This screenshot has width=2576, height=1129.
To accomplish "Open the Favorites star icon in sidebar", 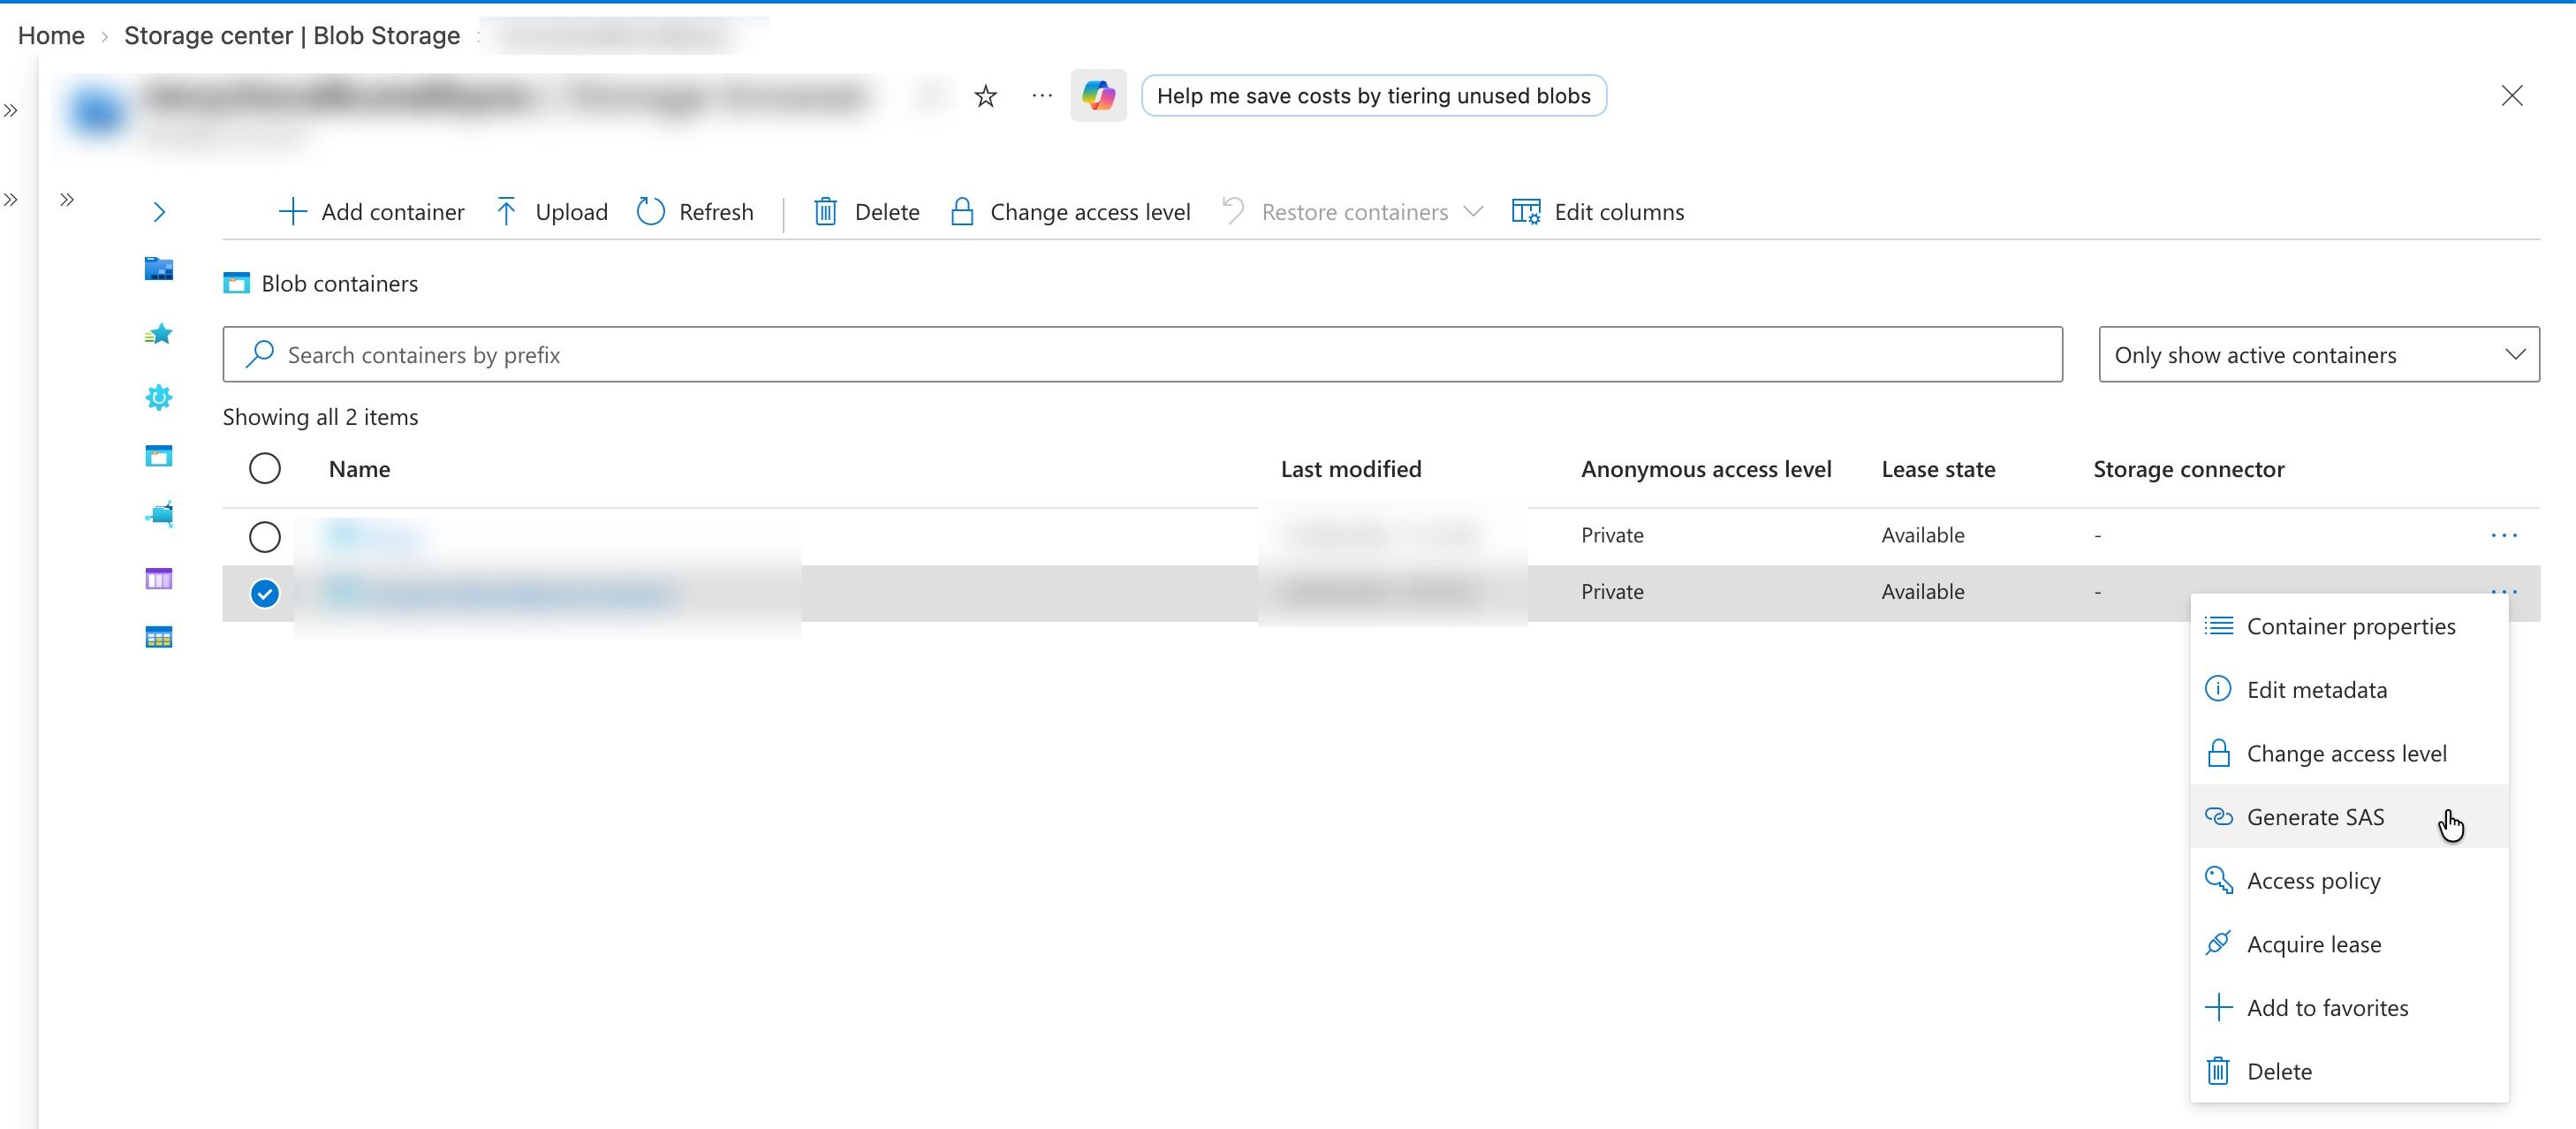I will click(159, 334).
